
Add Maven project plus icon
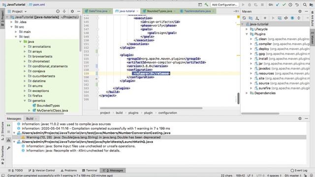tap(265, 18)
